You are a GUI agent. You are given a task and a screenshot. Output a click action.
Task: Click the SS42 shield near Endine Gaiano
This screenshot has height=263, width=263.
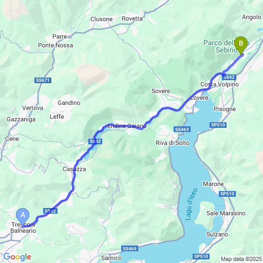point(96,141)
